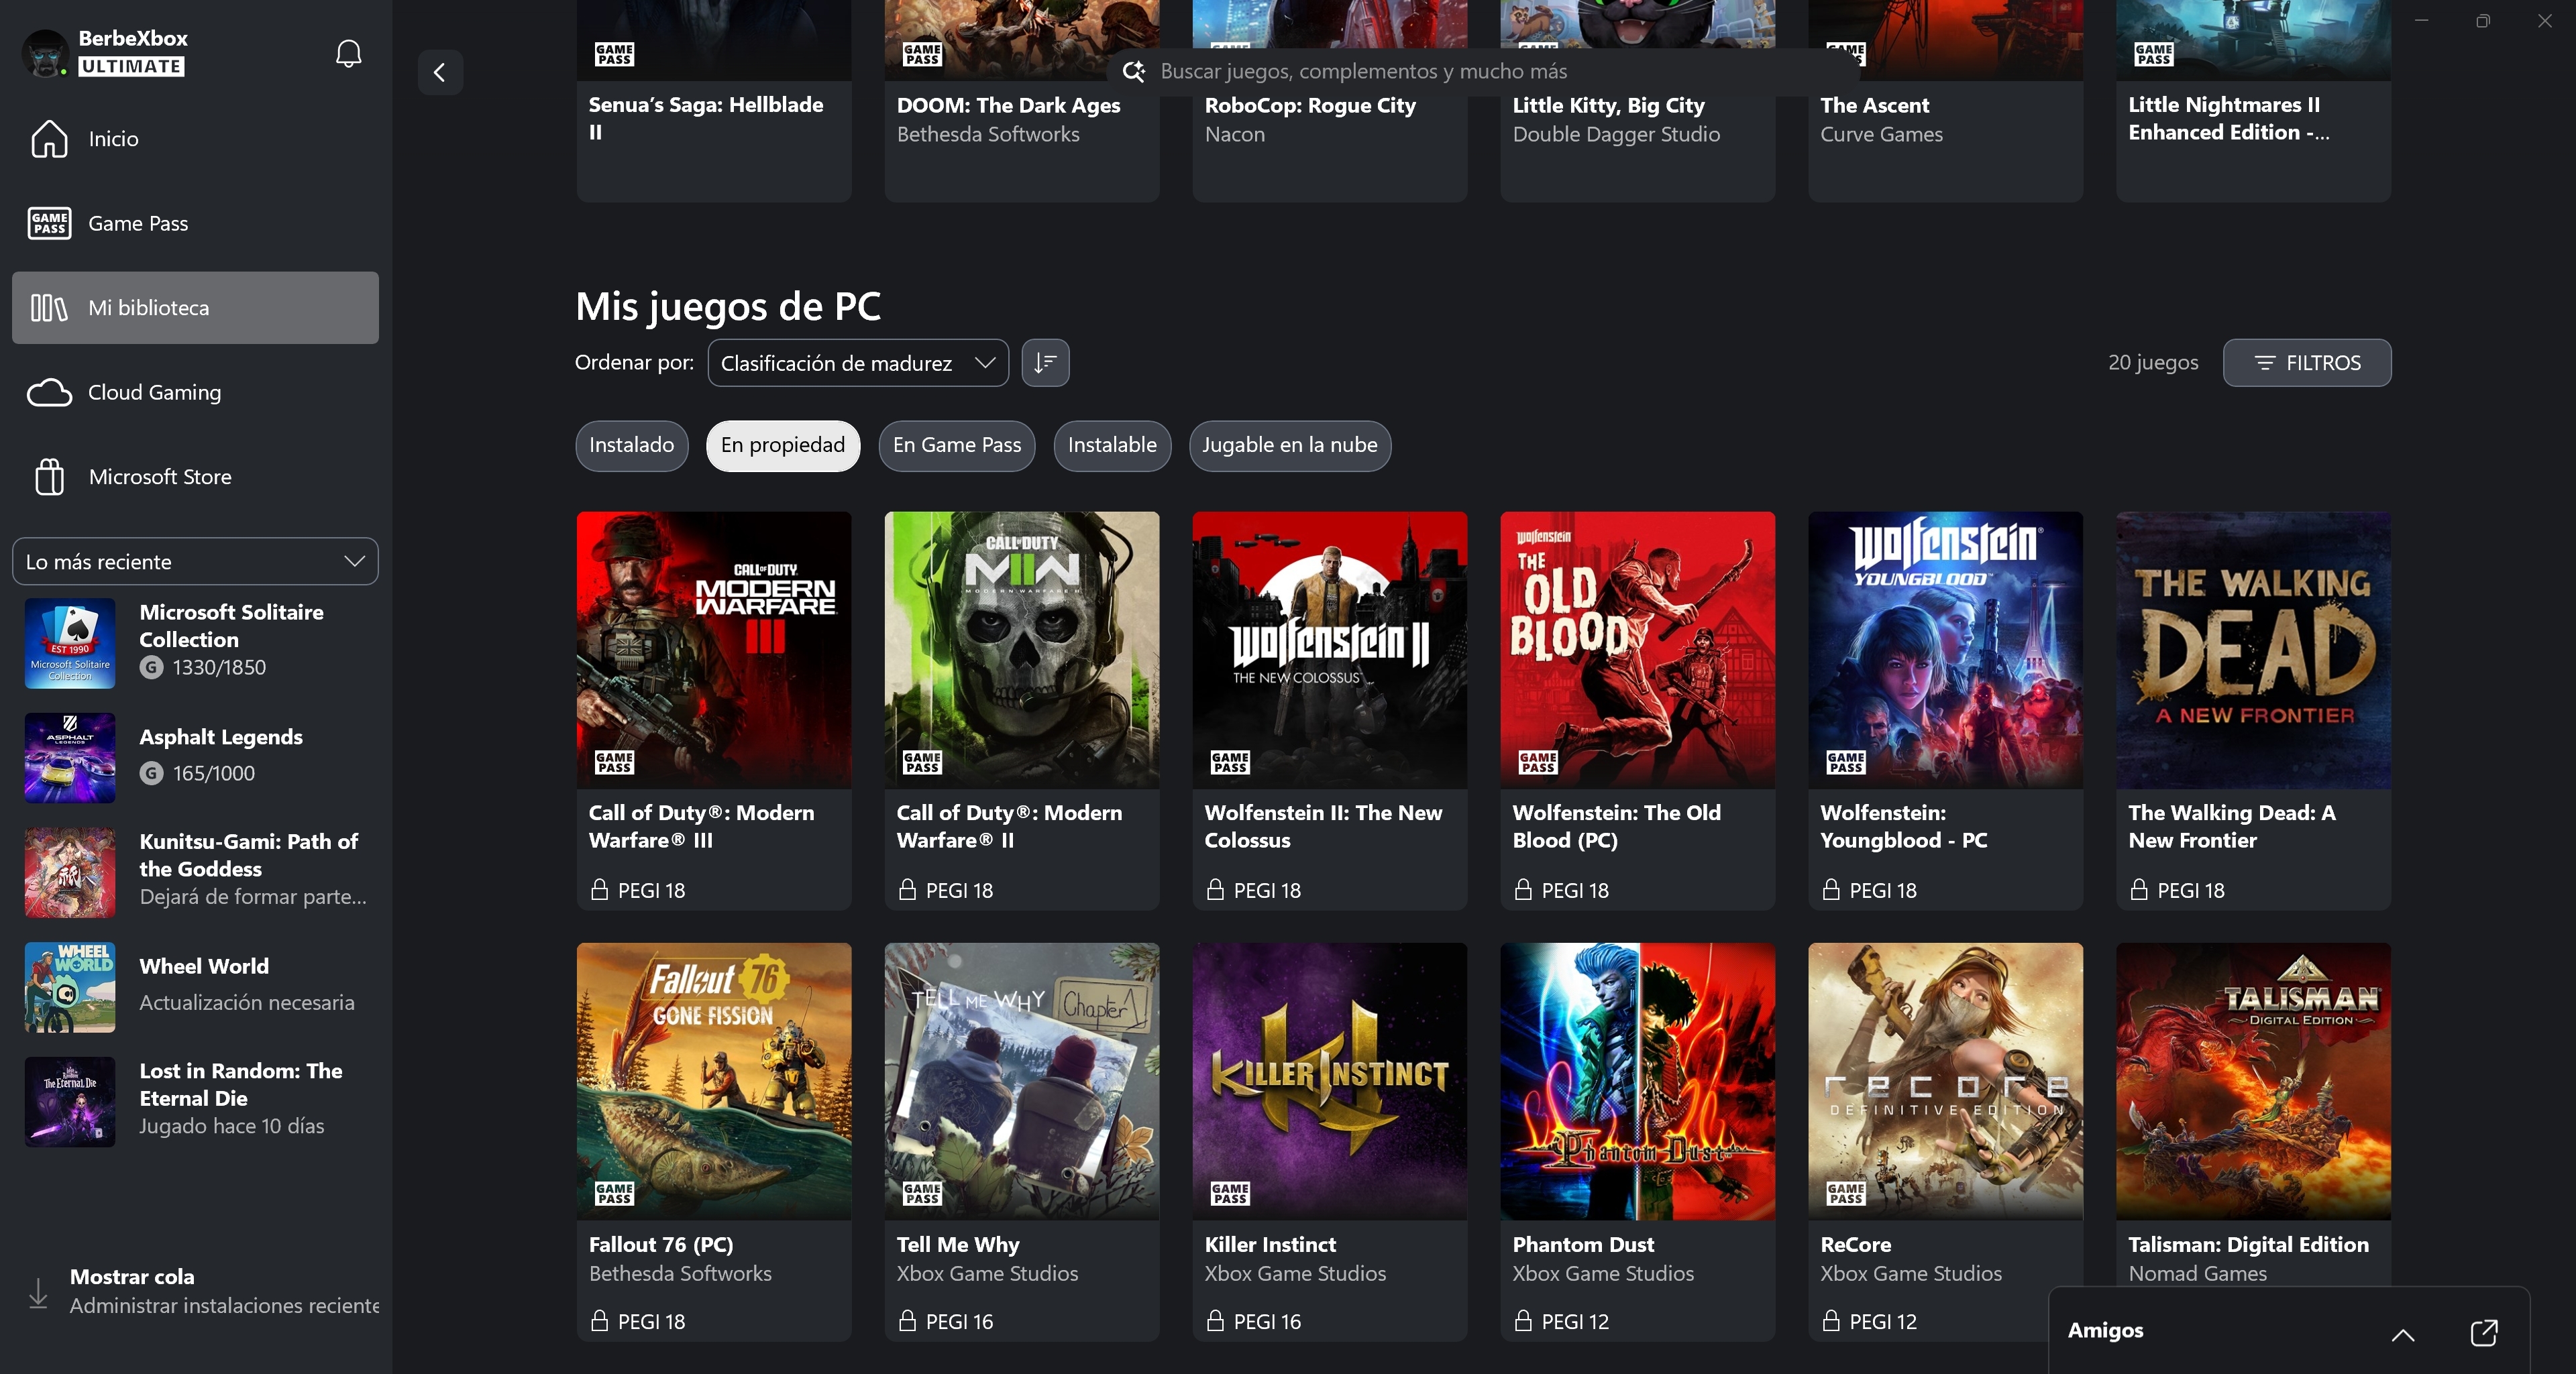Viewport: 2576px width, 1374px height.
Task: Open the notifications bell
Action: coord(348,53)
